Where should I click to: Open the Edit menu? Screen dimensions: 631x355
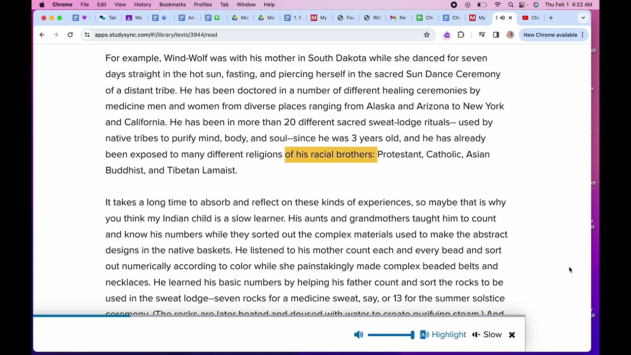tap(102, 4)
